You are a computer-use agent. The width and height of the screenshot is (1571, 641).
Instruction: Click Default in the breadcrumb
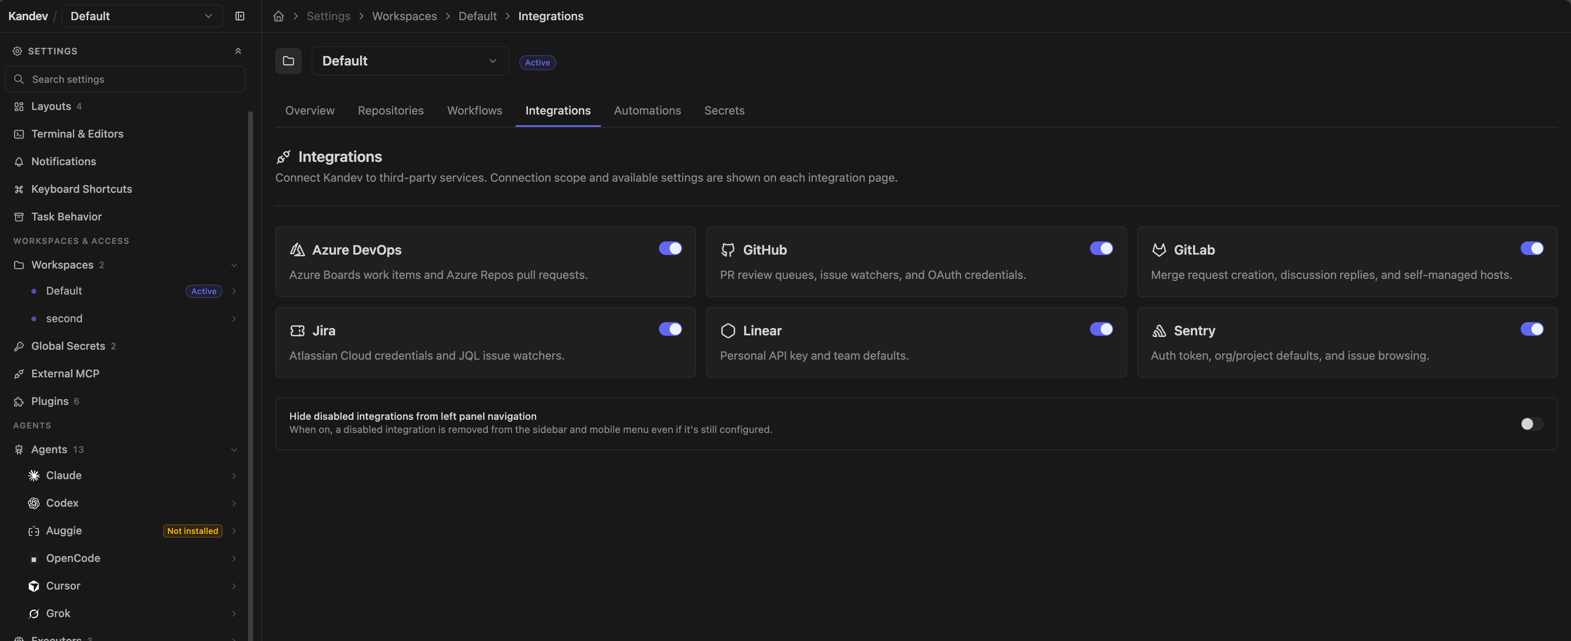(478, 16)
